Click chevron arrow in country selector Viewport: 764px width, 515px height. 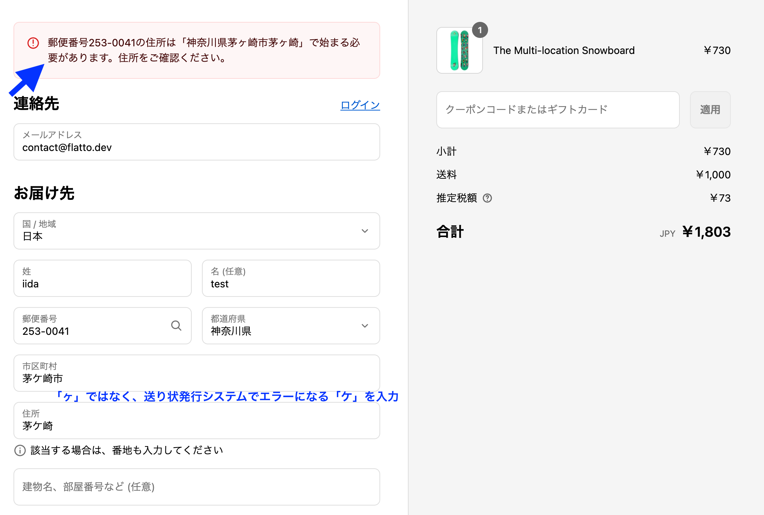[365, 231]
